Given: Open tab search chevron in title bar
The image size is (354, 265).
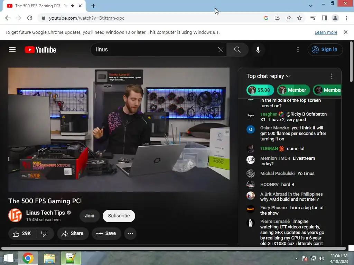Looking at the screenshot, I should click(311, 6).
